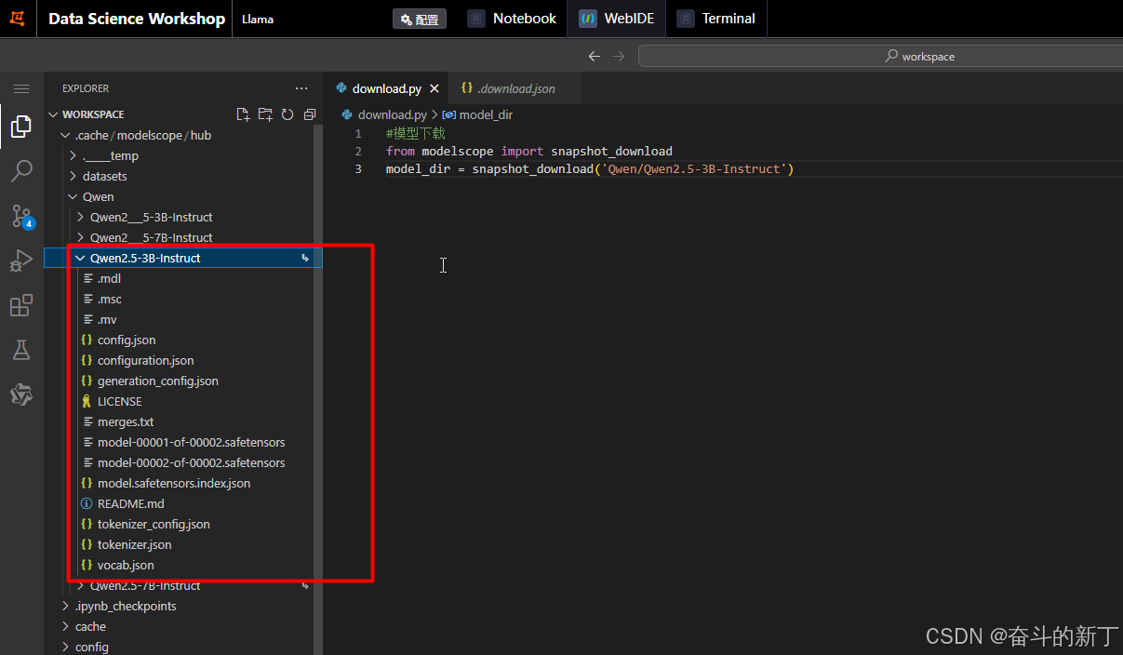
Task: Open vocab.json file
Action: tap(126, 565)
